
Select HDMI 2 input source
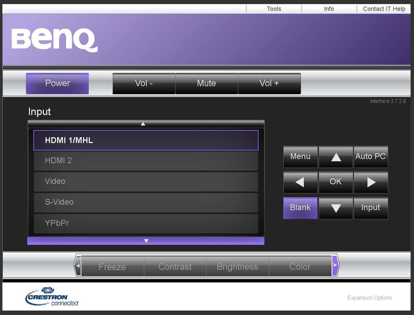146,161
